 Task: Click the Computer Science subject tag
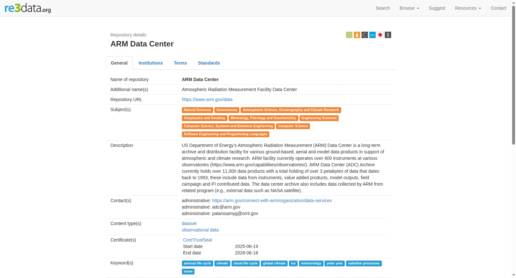pyautogui.click(x=293, y=126)
